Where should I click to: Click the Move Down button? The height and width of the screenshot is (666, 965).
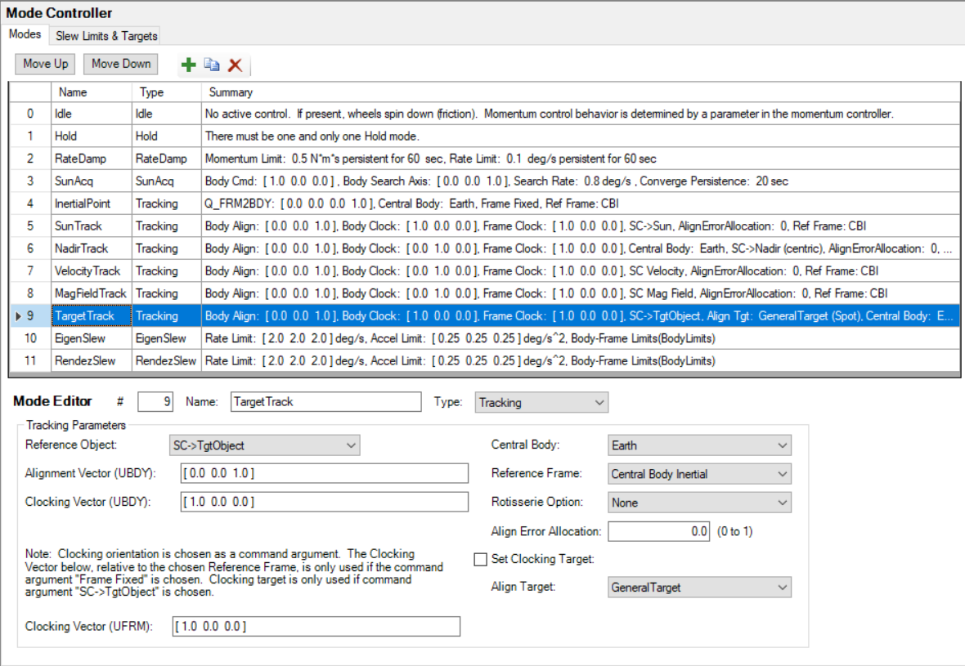coord(120,64)
